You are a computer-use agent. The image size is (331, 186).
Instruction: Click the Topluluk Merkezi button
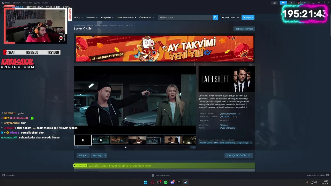click(x=244, y=29)
